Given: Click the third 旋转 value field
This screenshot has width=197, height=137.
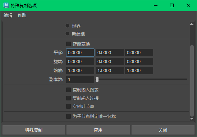Looking at the screenshot, I should 139,61.
